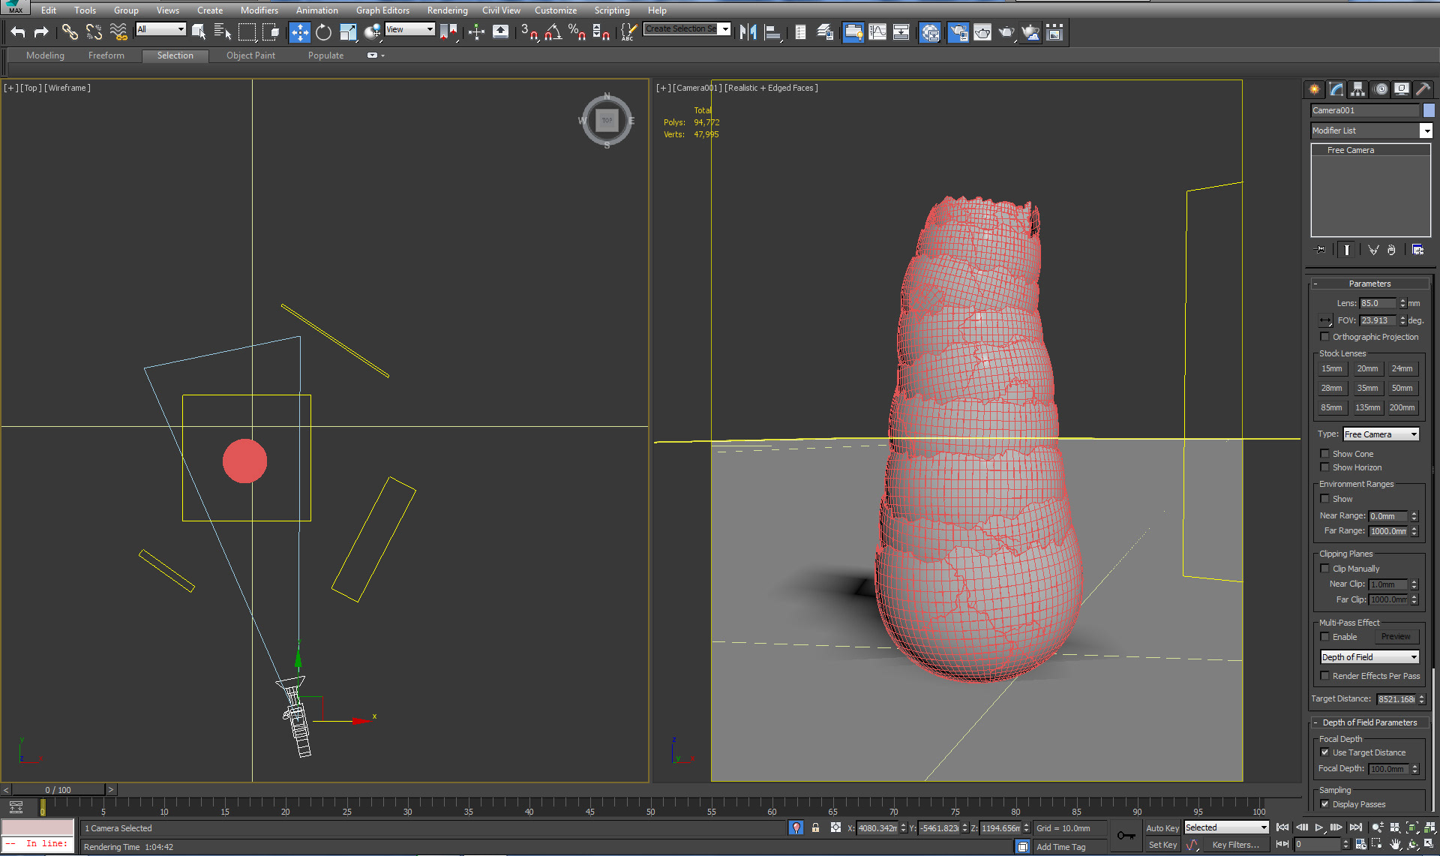Open the Depth of Field effect dropdown
This screenshot has height=856, width=1440.
1369,657
